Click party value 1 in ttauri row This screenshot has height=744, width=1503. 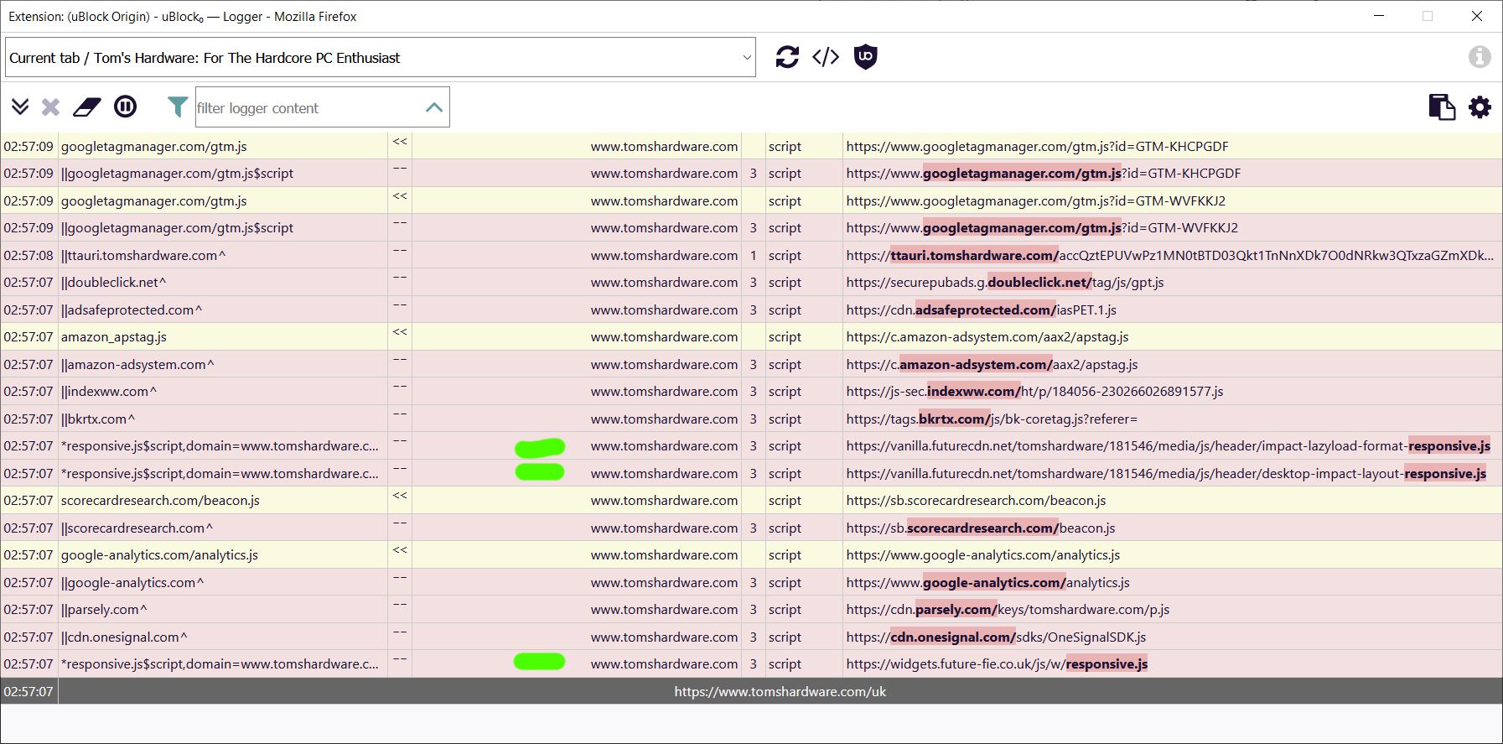[x=753, y=256]
